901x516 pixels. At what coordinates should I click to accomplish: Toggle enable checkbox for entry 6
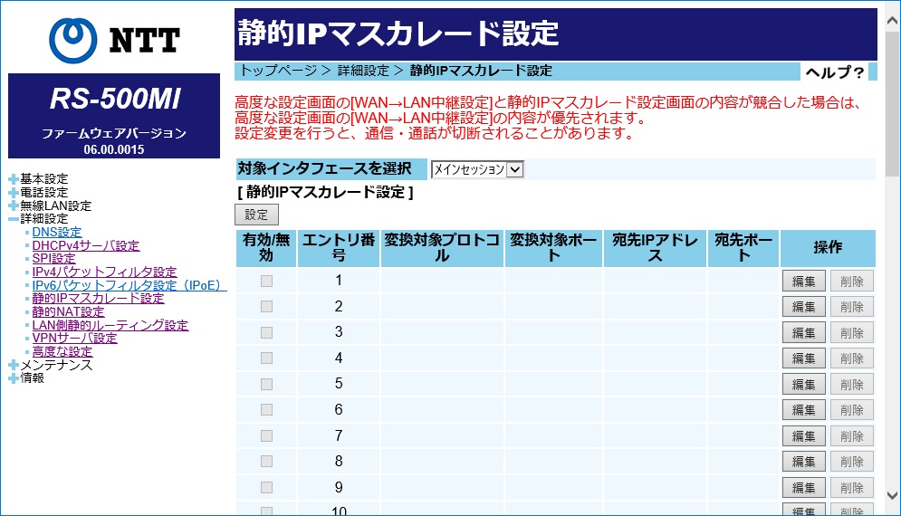click(x=266, y=410)
